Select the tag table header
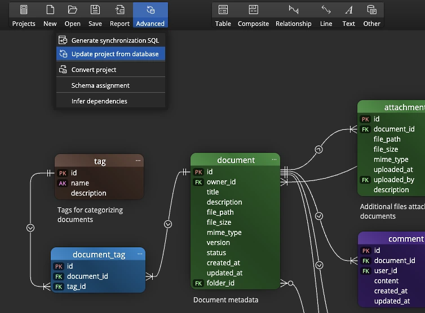425x313 pixels. (99, 161)
